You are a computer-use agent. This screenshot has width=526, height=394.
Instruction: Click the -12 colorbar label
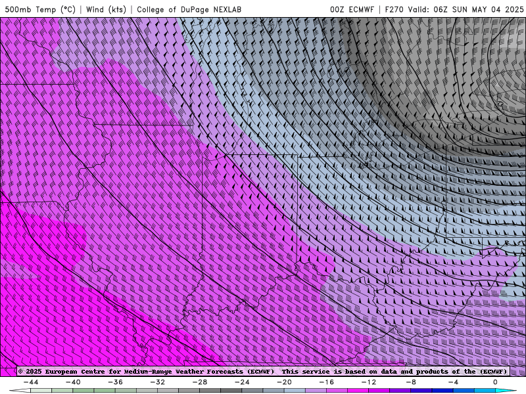click(x=369, y=382)
